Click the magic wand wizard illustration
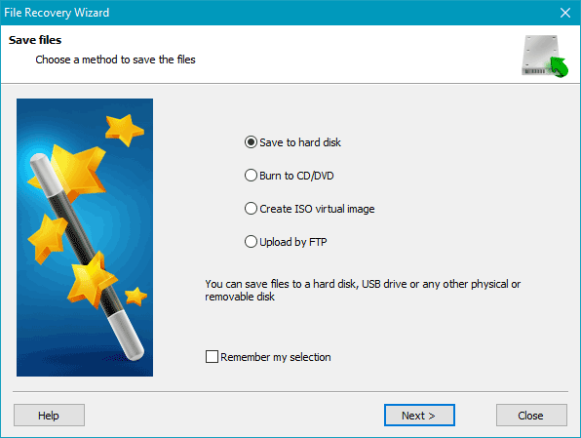Image resolution: width=581 pixels, height=438 pixels. (85, 237)
